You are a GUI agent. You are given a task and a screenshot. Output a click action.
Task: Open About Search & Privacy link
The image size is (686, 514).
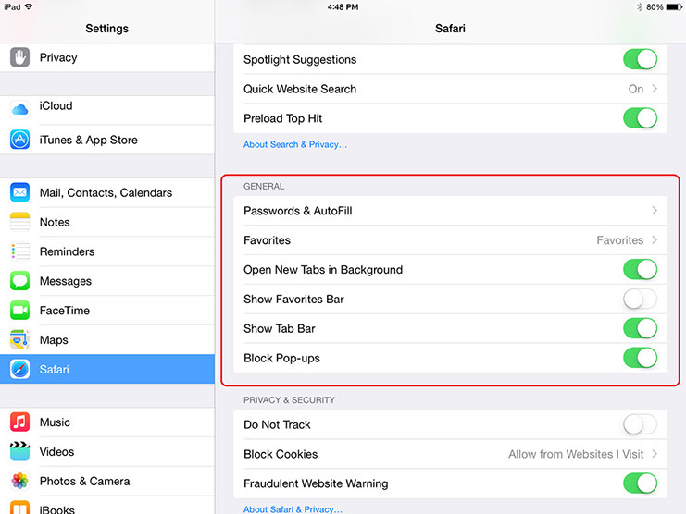click(x=295, y=144)
